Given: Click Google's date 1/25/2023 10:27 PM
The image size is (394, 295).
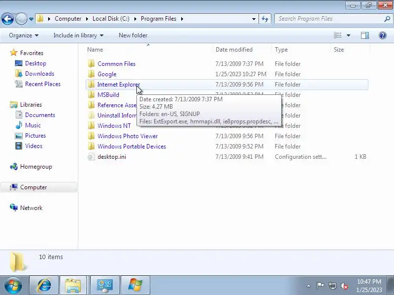Looking at the screenshot, I should 241,74.
